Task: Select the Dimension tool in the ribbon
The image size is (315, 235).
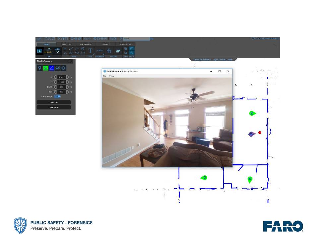Action: (x=100, y=51)
